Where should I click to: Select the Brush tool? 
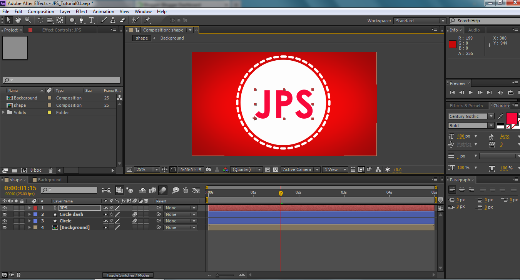click(104, 20)
